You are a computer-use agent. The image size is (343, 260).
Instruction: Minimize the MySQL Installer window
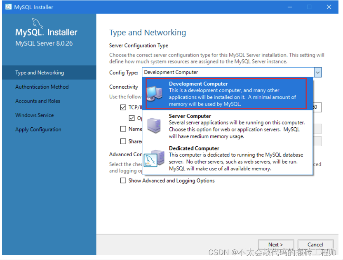pyautogui.click(x=290, y=7)
